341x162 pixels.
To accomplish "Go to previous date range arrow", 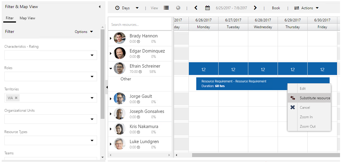I will (196, 8).
